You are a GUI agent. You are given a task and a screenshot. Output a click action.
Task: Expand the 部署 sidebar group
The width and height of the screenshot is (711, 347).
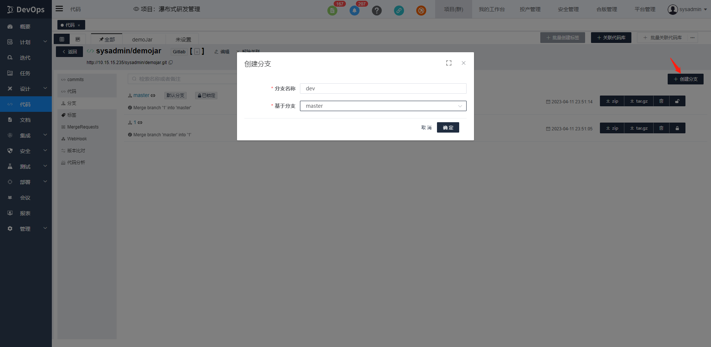tap(26, 182)
